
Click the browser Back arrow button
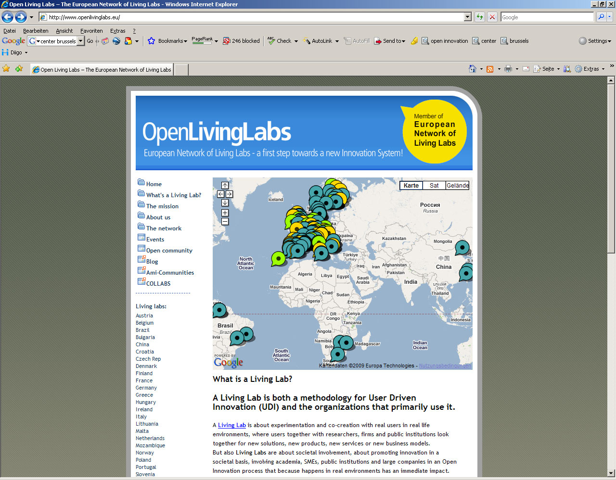(7, 17)
